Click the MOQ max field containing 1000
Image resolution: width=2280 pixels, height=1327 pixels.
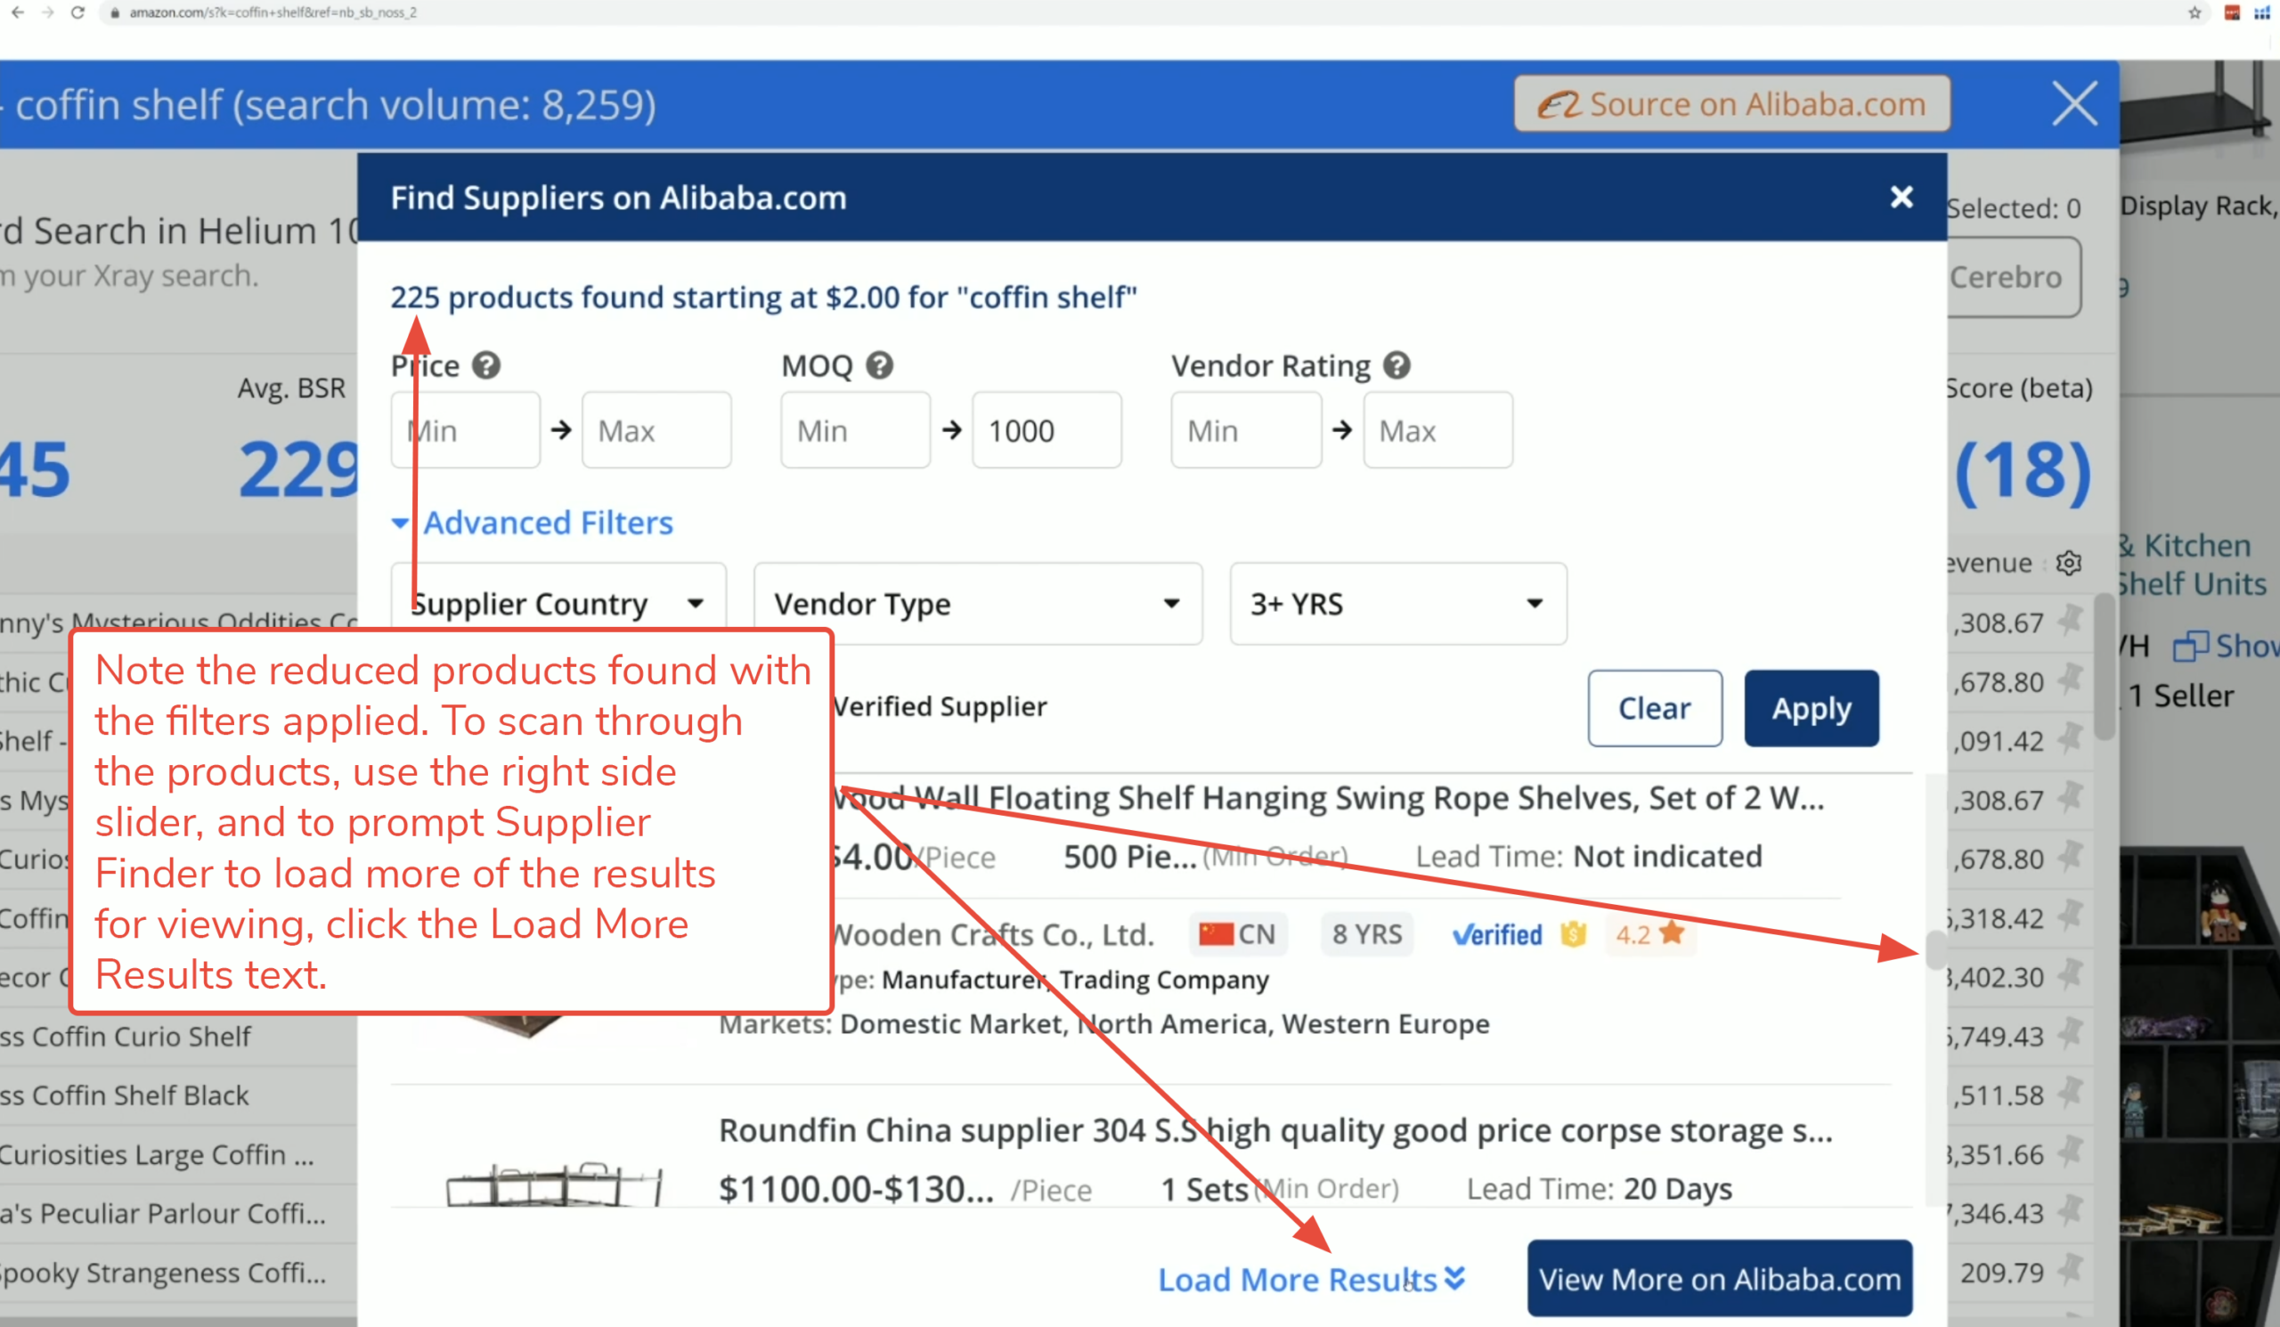(1046, 430)
